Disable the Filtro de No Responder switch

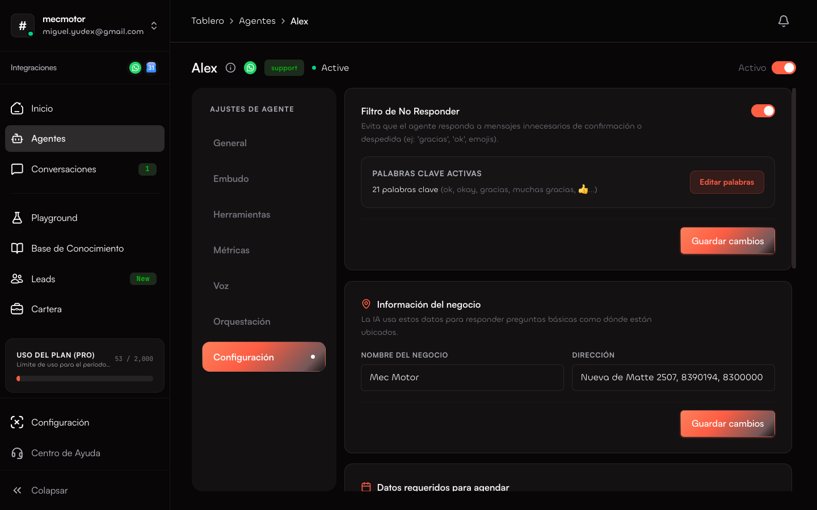coord(763,110)
